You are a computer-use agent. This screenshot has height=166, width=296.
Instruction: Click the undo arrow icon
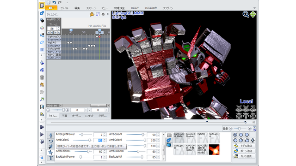click(x=54, y=2)
